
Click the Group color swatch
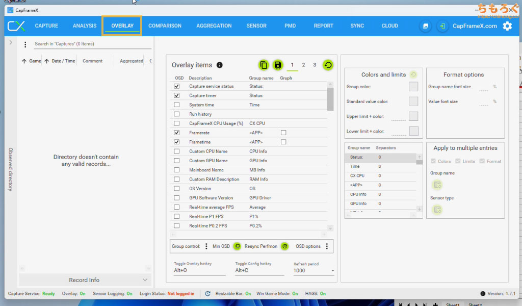coord(413,87)
